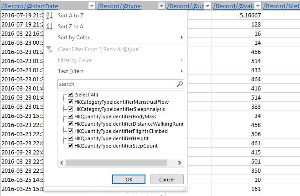300x196 pixels.
Task: Click the search magnifier icon
Action: 180,84
